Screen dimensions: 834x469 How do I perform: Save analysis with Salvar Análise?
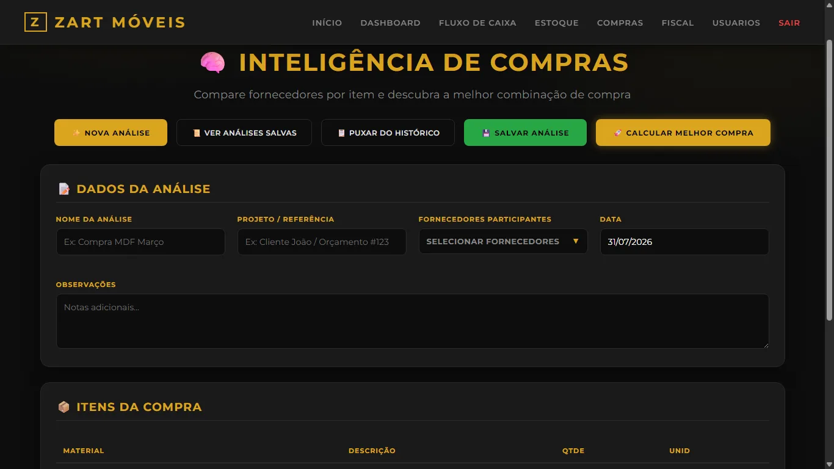point(525,133)
